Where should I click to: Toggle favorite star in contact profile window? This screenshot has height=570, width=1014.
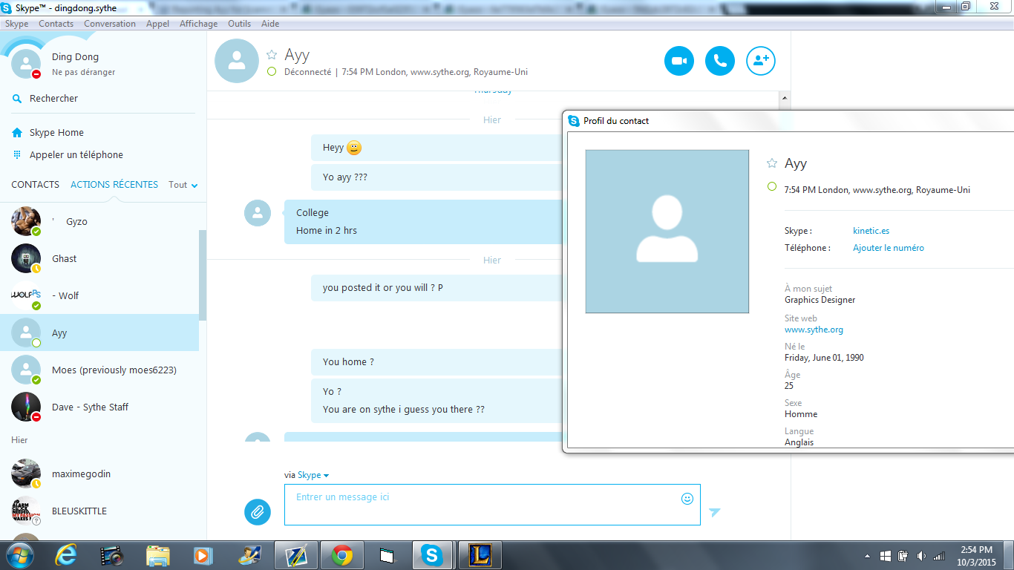772,163
